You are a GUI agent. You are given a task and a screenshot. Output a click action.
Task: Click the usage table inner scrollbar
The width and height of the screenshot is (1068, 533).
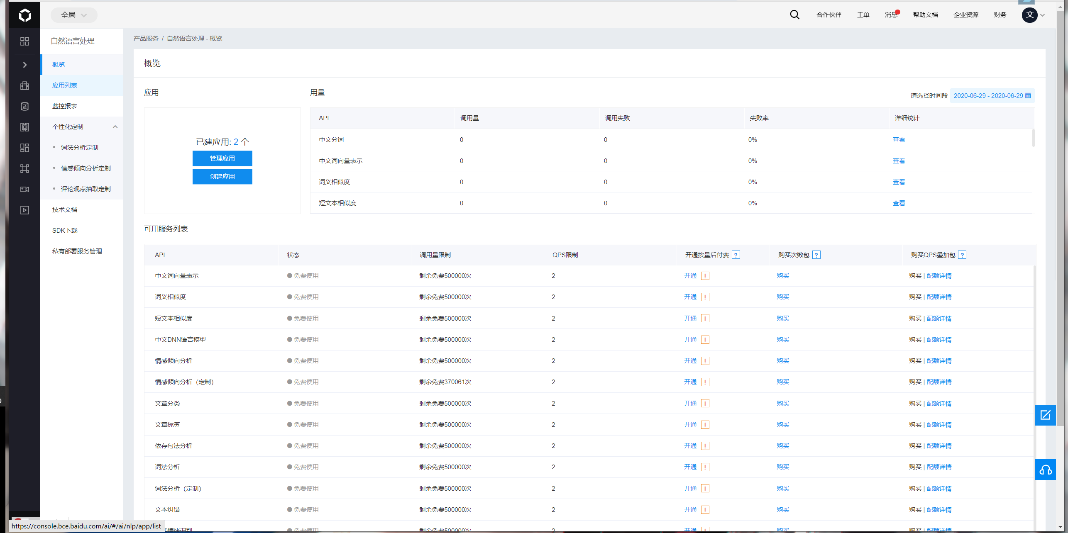coord(1033,138)
